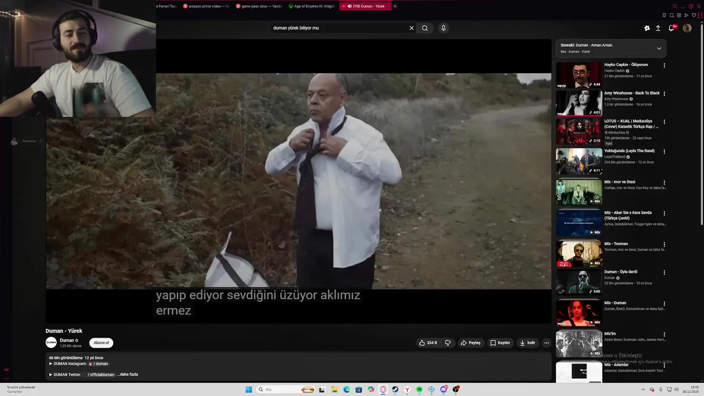Subscribe with the Abone ol button
The height and width of the screenshot is (396, 704).
coord(101,343)
